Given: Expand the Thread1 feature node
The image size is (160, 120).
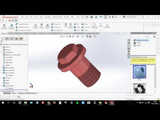Looking at the screenshot, I should tap(1, 78).
